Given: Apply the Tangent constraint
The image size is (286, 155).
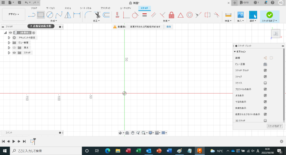Looking at the screenshot, I should tap(135, 15).
